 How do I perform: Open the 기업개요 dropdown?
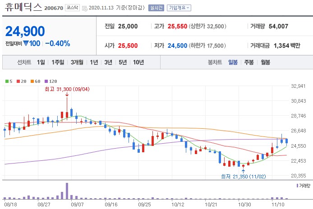[x=179, y=8]
